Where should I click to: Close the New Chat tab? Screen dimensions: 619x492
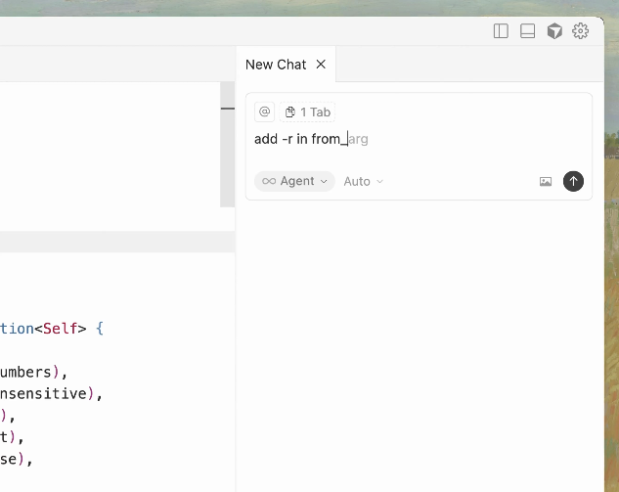(321, 64)
